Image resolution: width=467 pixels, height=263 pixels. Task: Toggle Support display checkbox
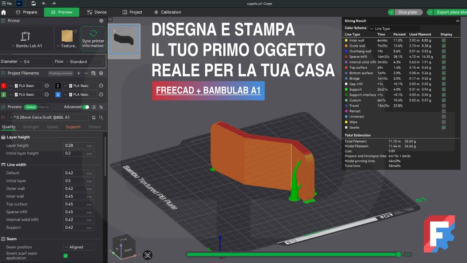[x=444, y=89]
